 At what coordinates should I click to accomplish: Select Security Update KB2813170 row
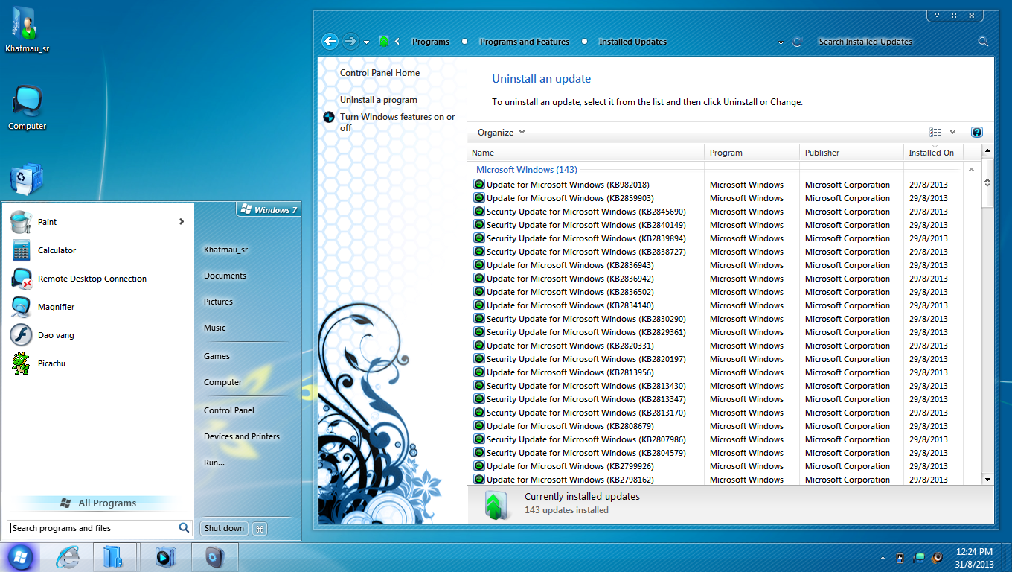[x=716, y=413]
